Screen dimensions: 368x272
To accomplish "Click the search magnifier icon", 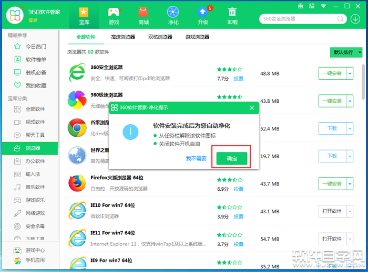I will click(341, 19).
